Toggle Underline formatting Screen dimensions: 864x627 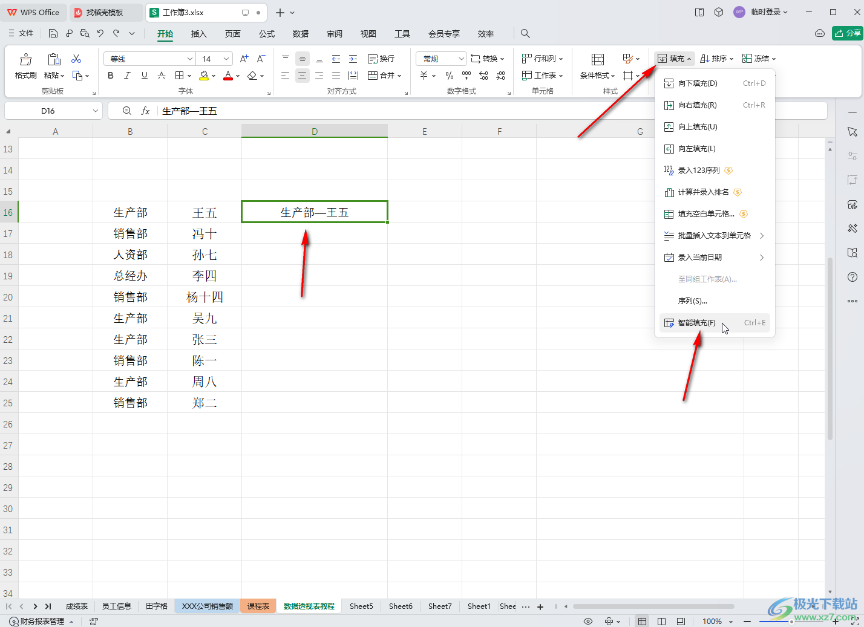[x=144, y=76]
